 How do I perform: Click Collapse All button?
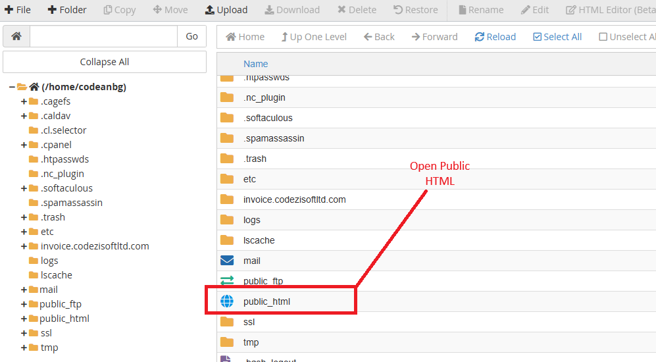(x=105, y=62)
